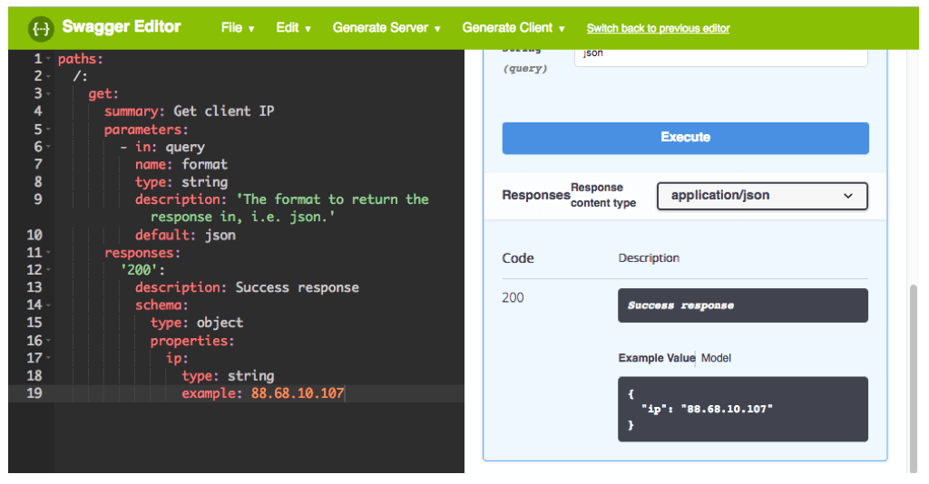Screen dimensions: 929x484
Task: Collapse the paths fold arrow on line 1
Action: click(48, 59)
